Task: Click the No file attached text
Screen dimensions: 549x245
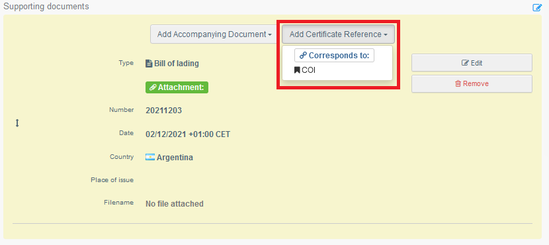Action: point(175,204)
